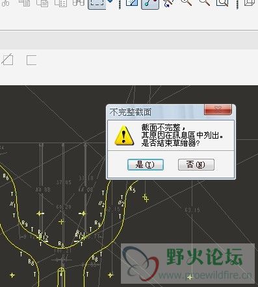
Task: Open the Paste Special tool
Action: coord(60,3)
